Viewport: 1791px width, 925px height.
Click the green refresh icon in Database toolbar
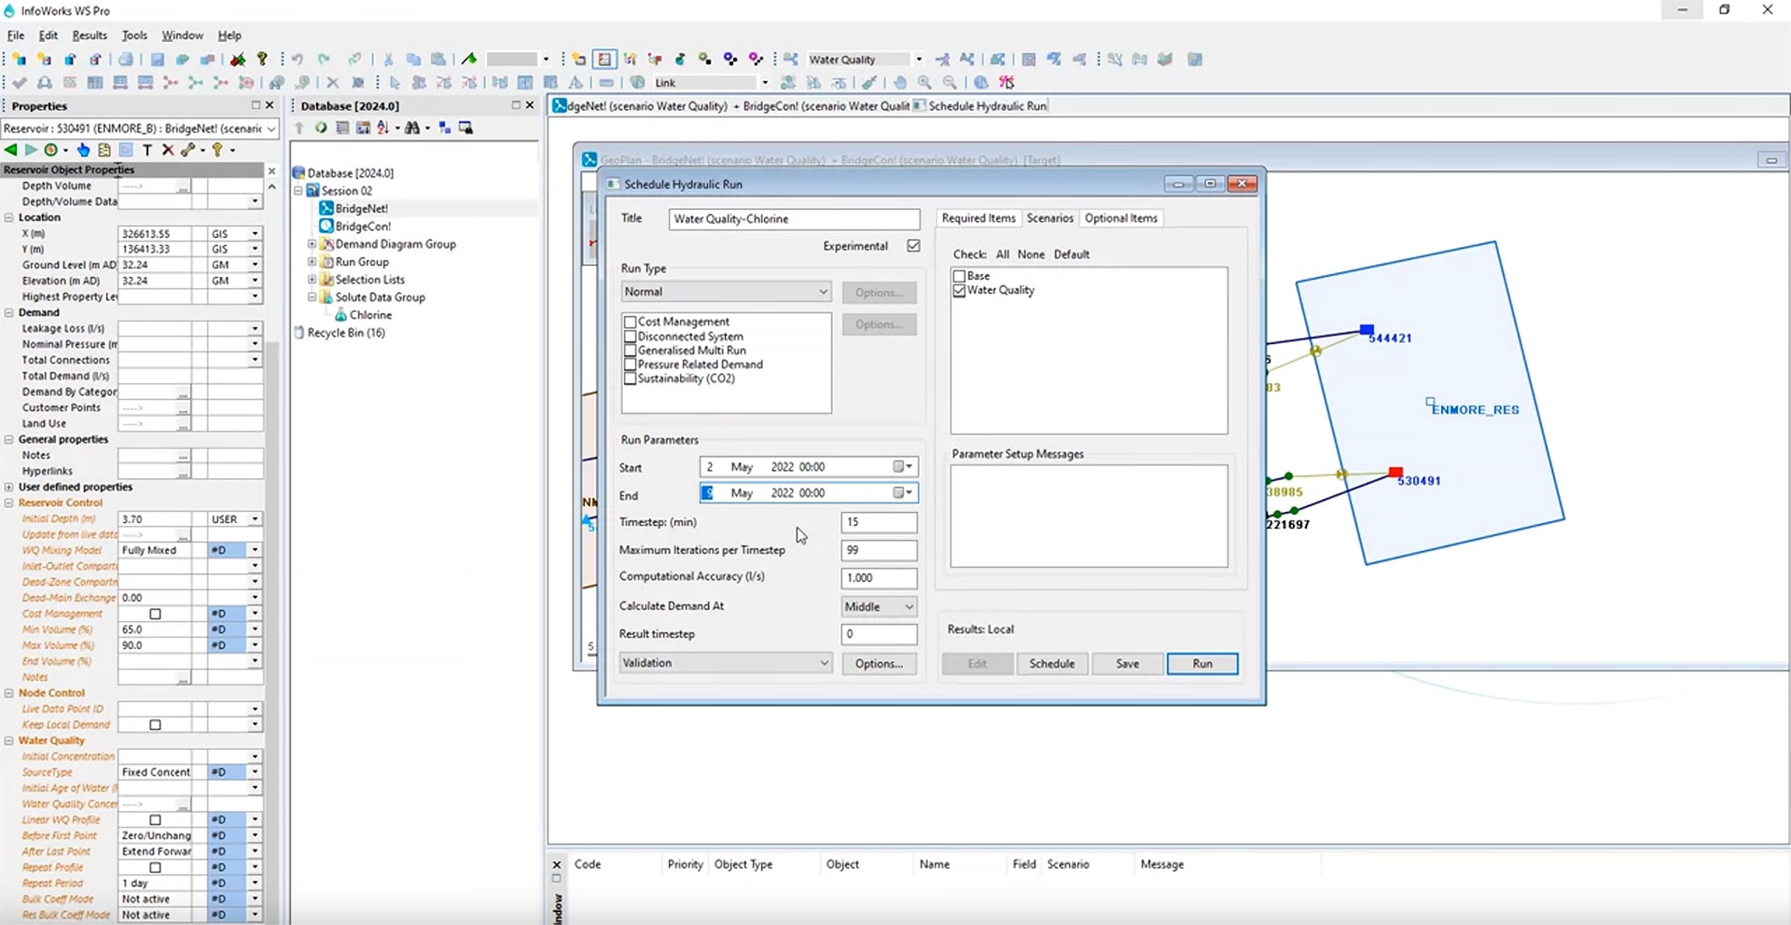click(x=321, y=128)
